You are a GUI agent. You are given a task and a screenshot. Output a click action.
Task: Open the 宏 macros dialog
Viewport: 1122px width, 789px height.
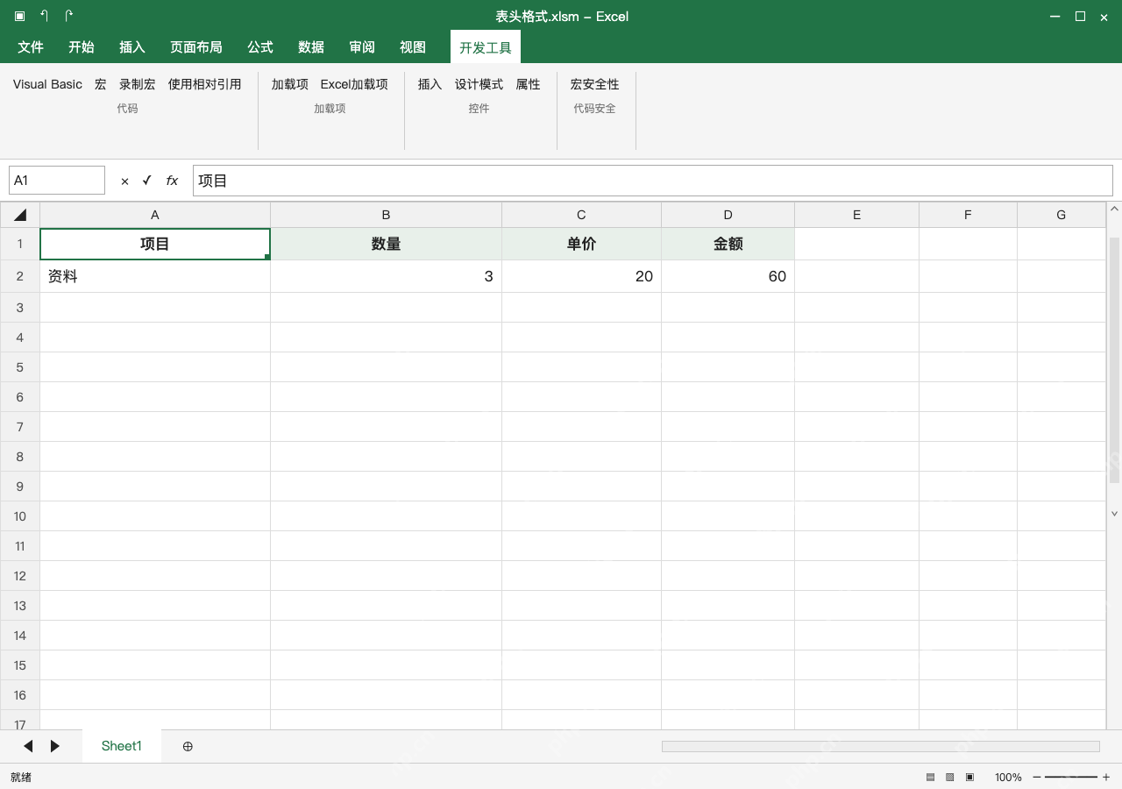(x=101, y=84)
